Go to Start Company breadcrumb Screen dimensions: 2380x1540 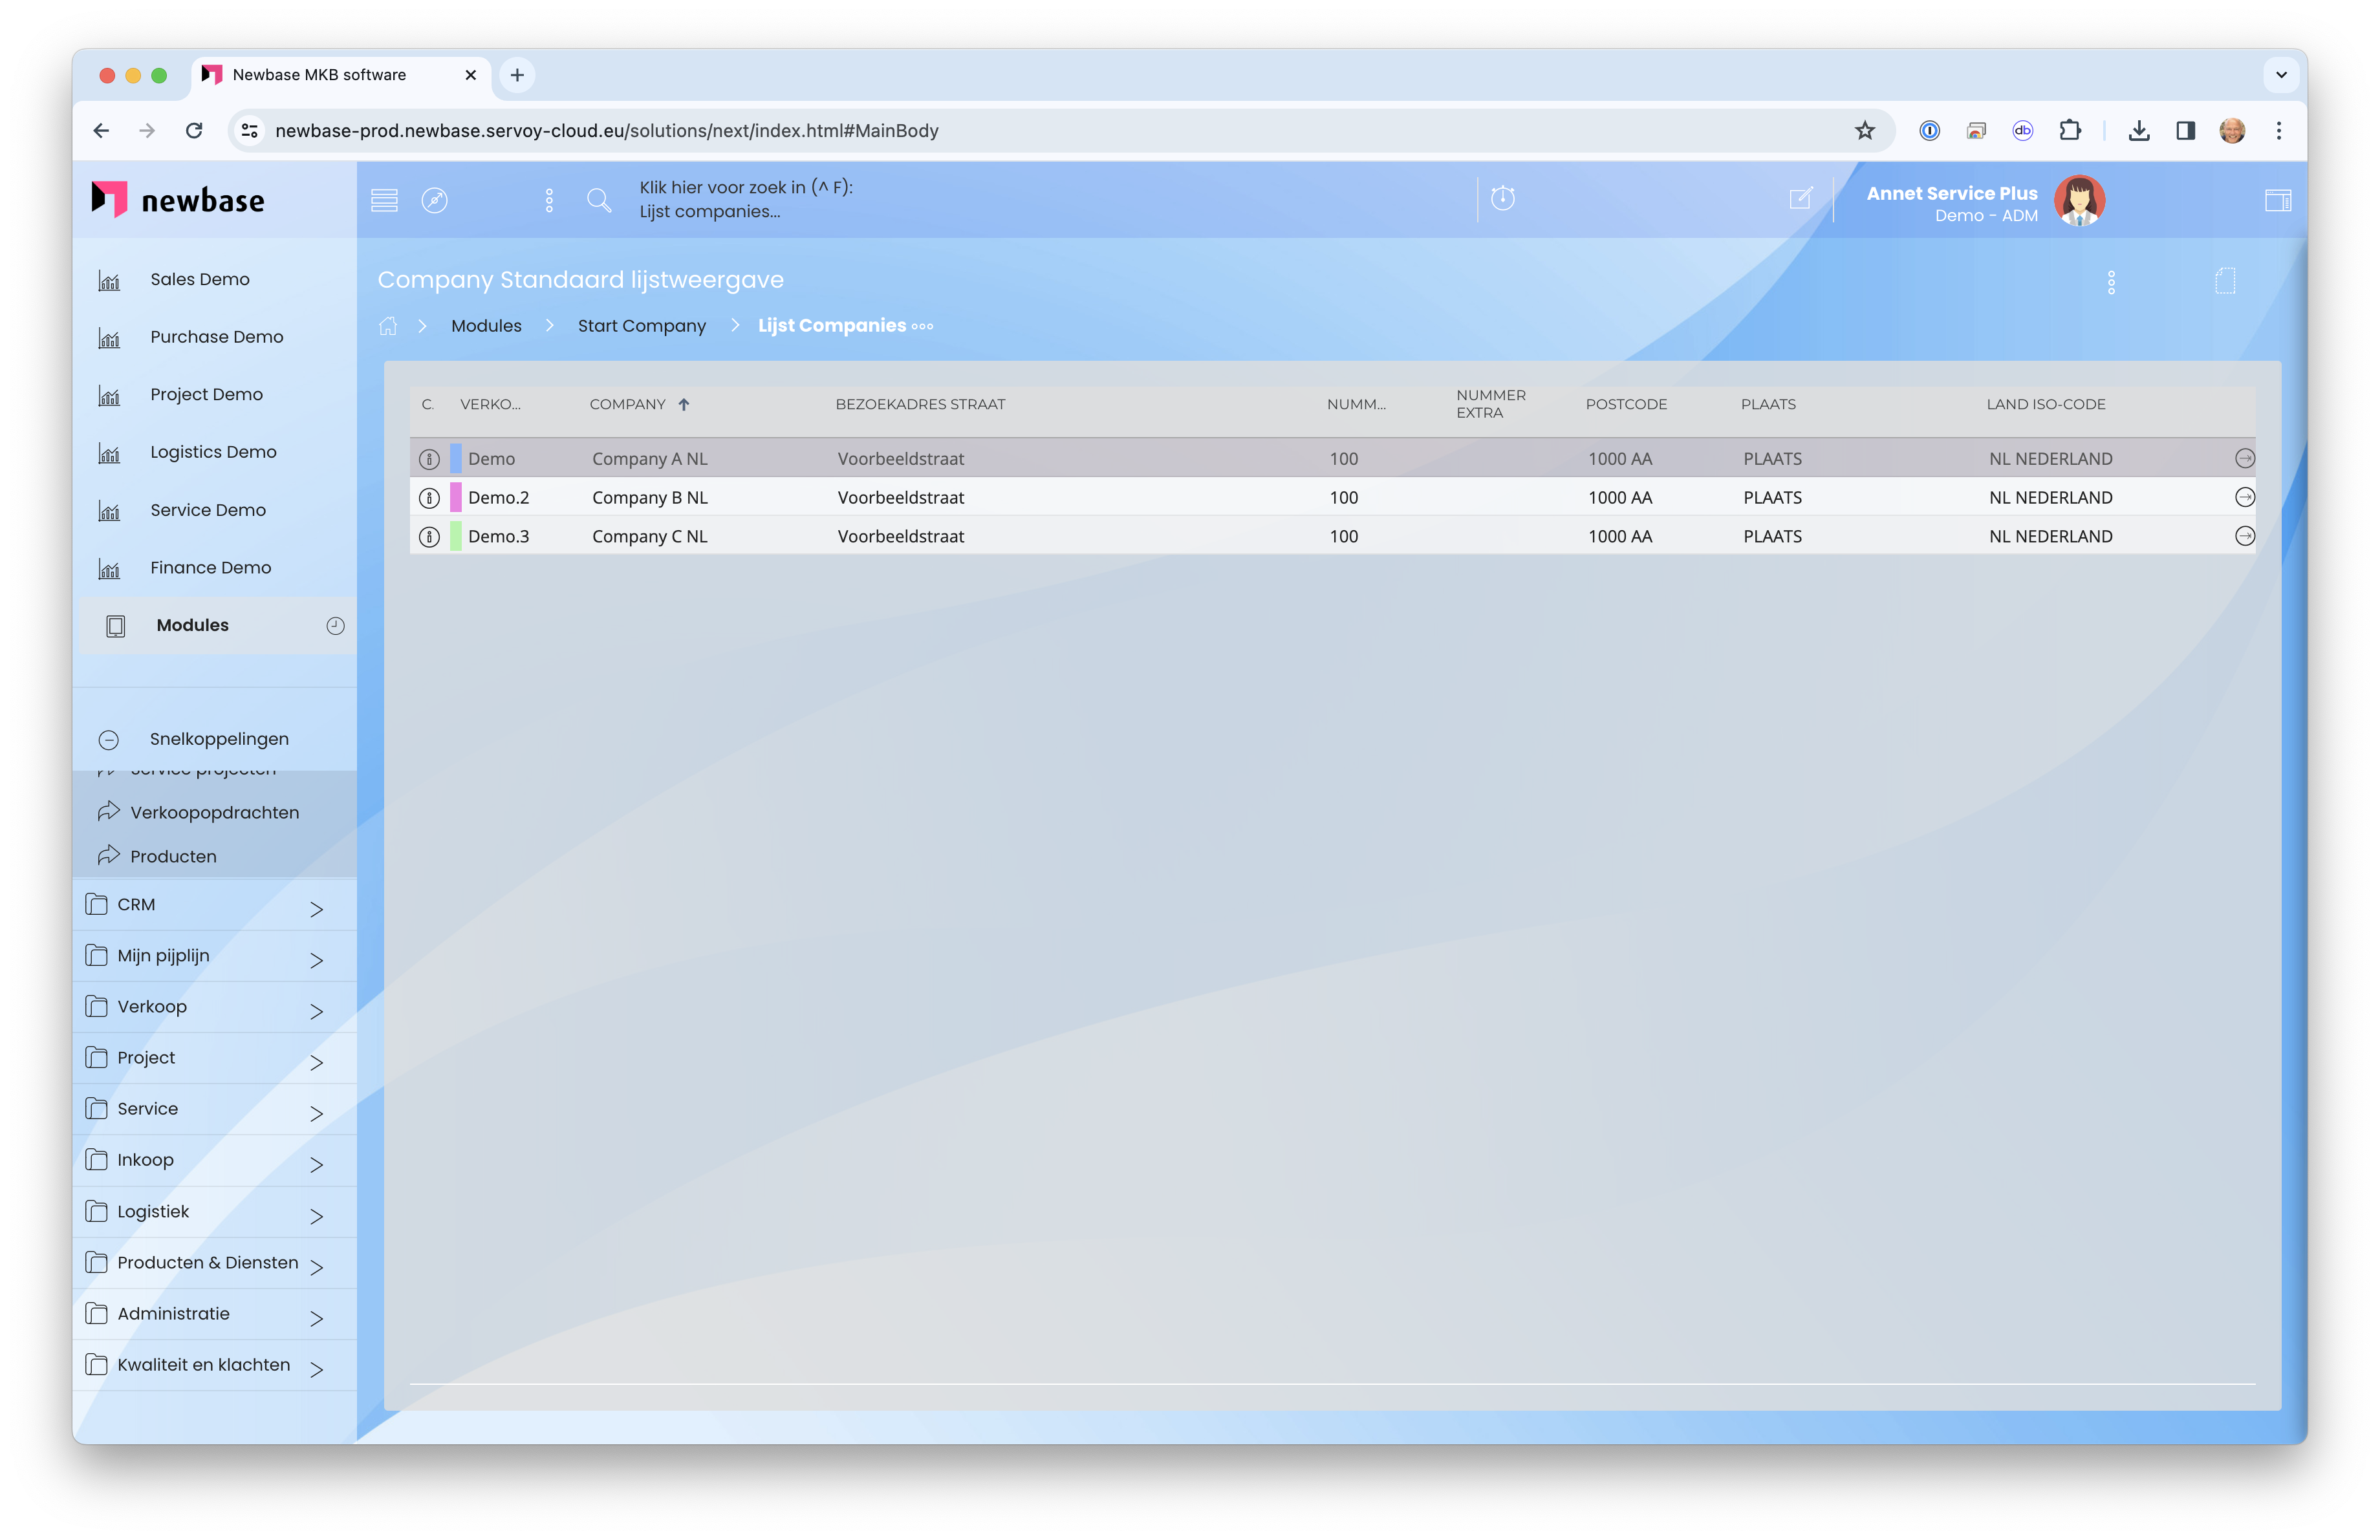tap(641, 326)
